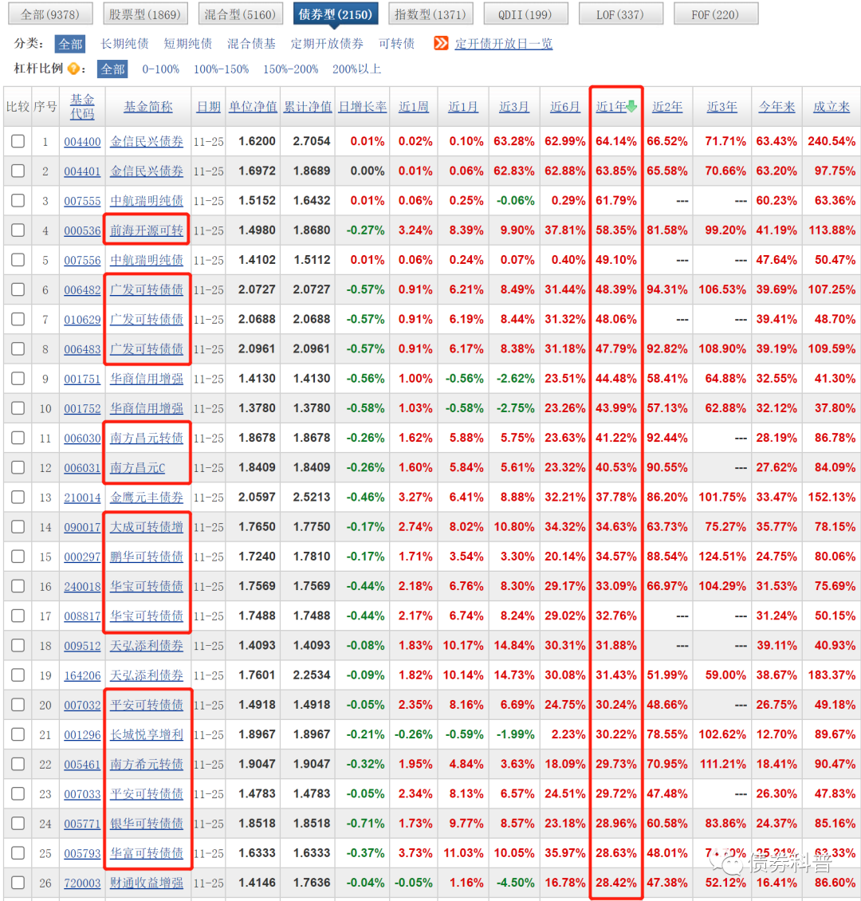The image size is (861, 901).
Task: Tick the checkbox for fund 001751
Action: point(18,379)
